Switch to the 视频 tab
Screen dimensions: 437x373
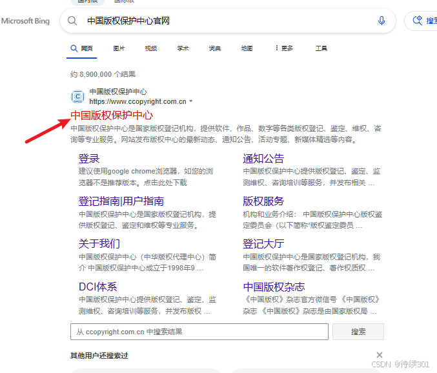click(151, 48)
